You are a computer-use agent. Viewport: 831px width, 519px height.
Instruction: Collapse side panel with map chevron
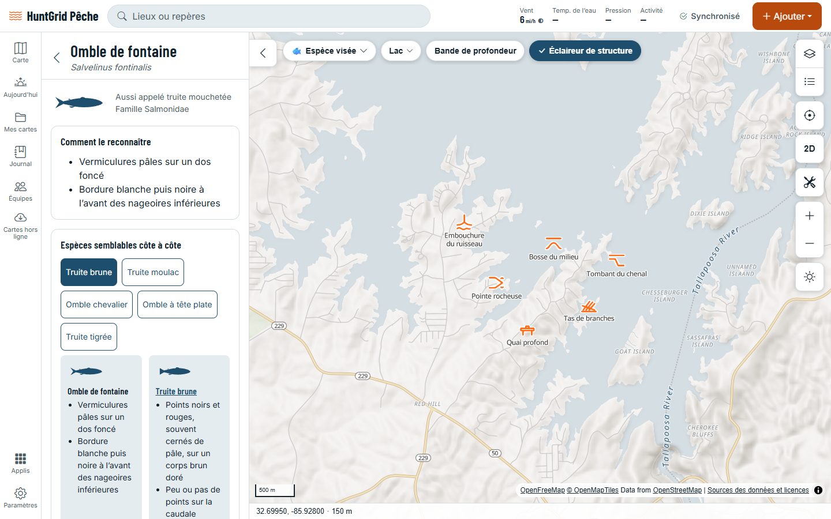click(x=263, y=53)
